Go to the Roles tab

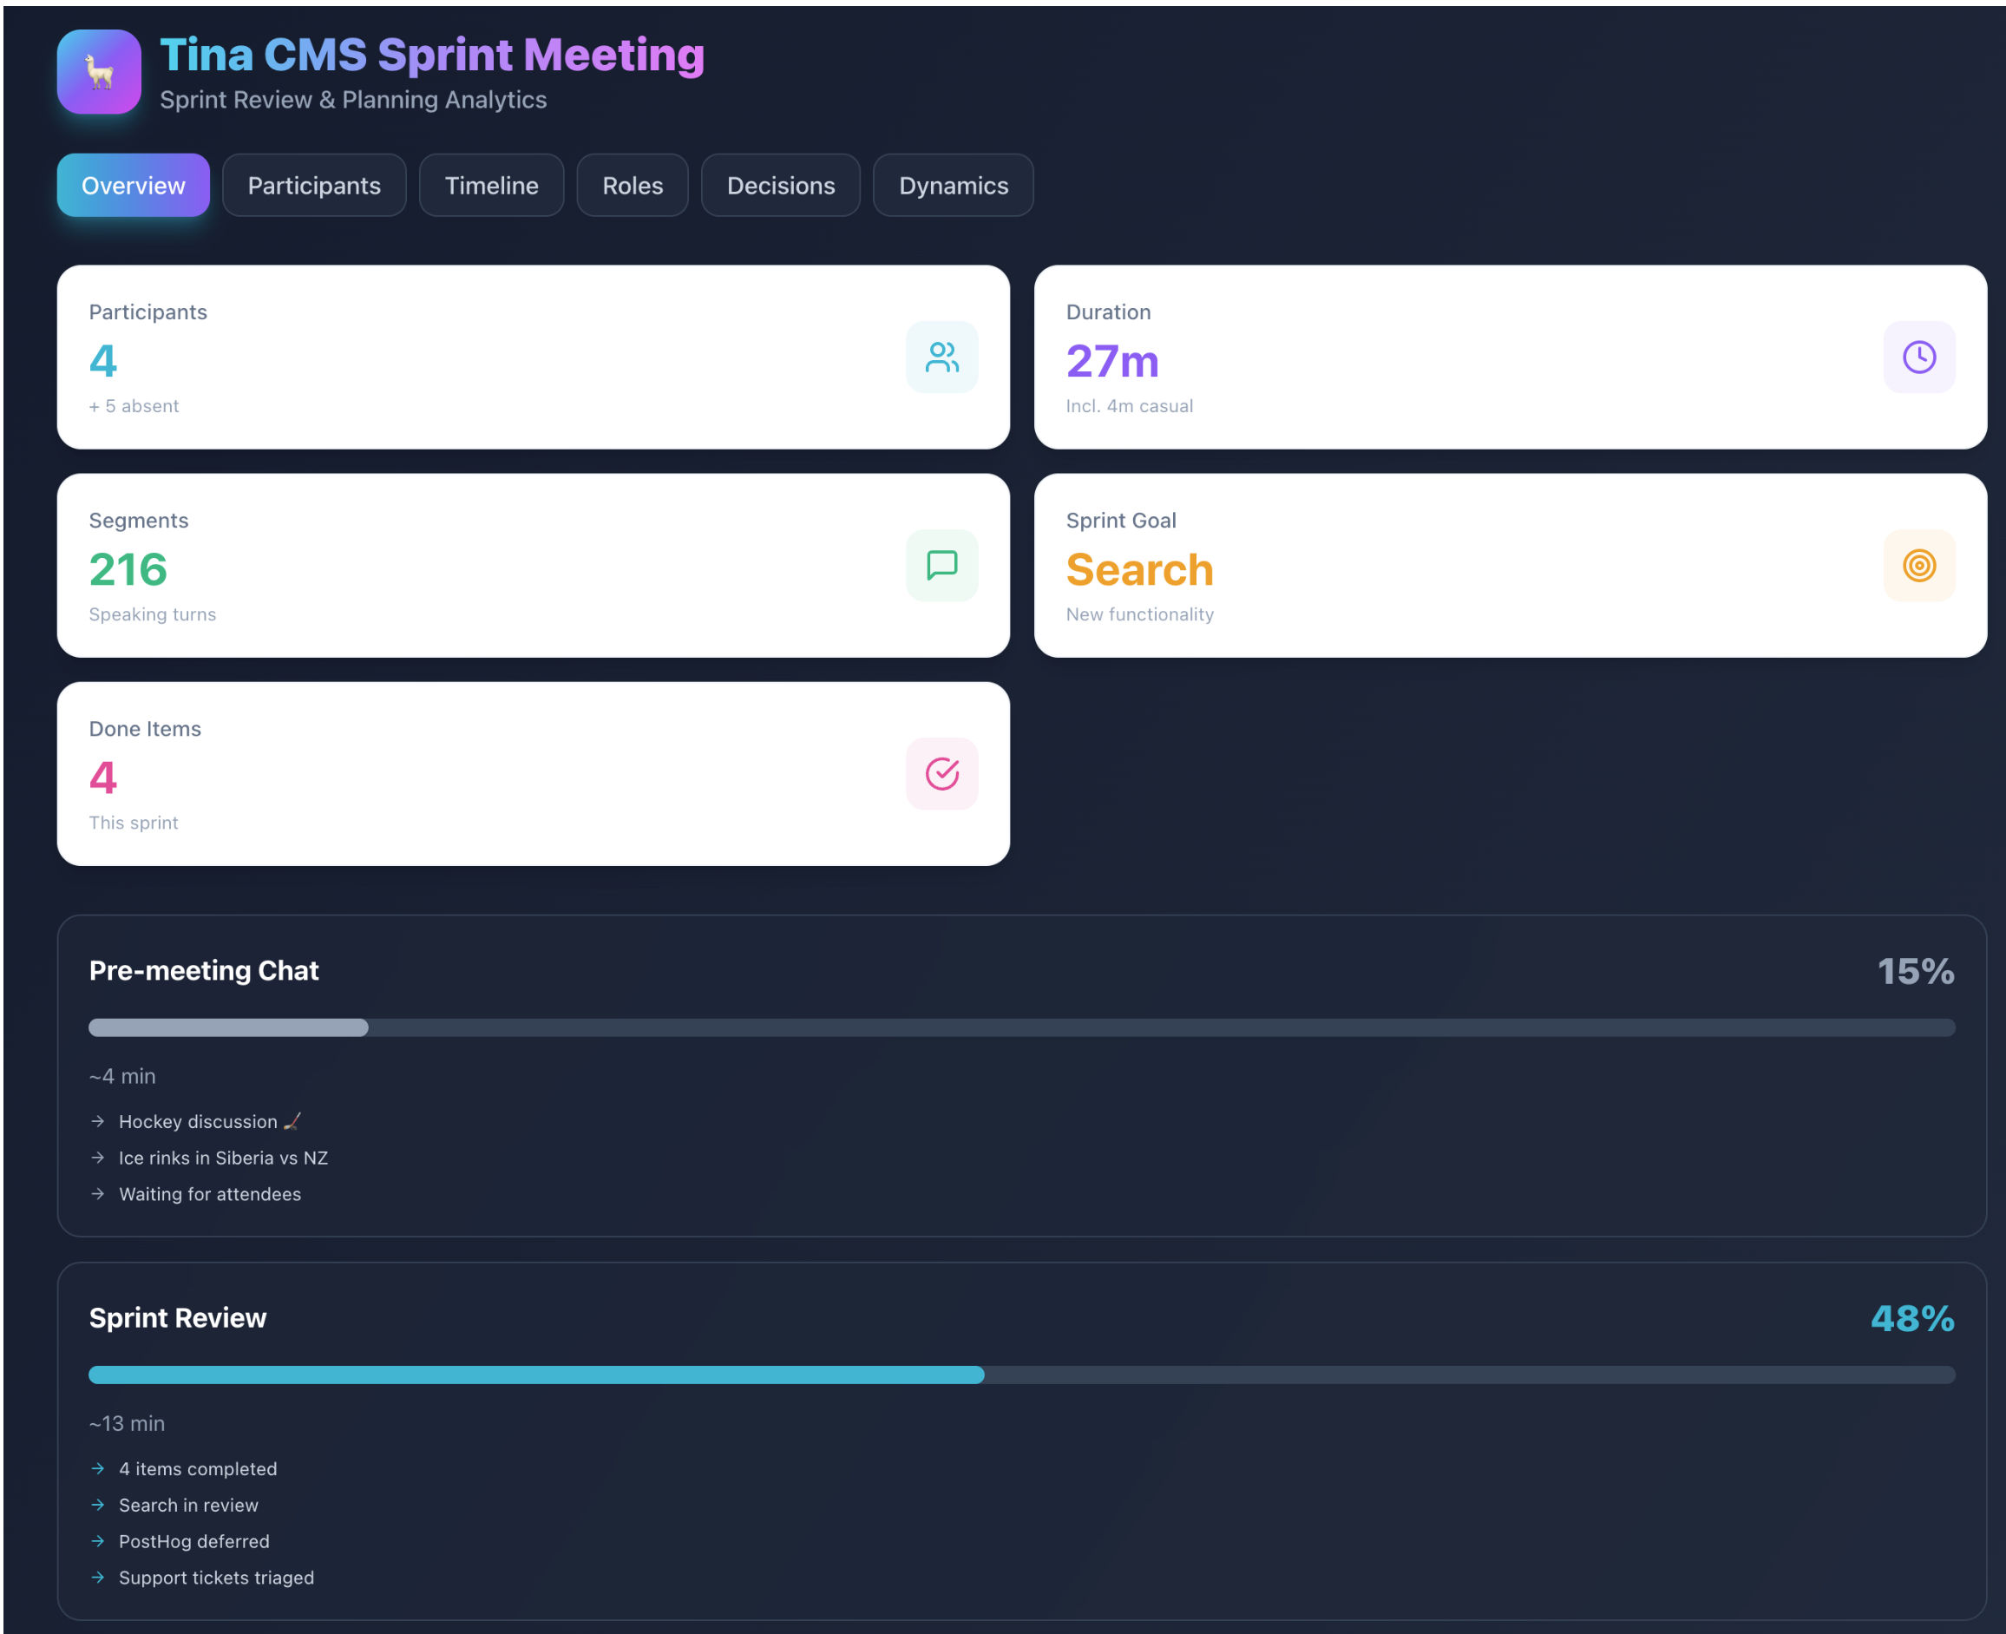633,186
